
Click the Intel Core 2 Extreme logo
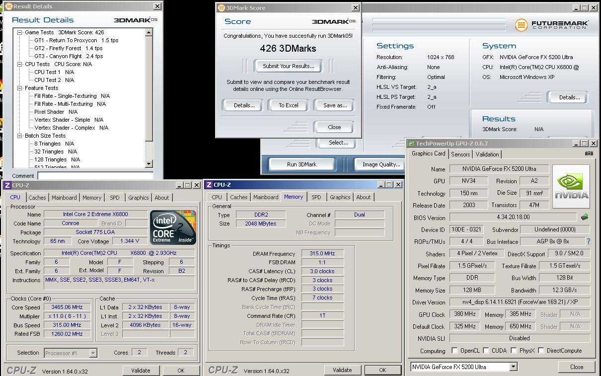(173, 228)
